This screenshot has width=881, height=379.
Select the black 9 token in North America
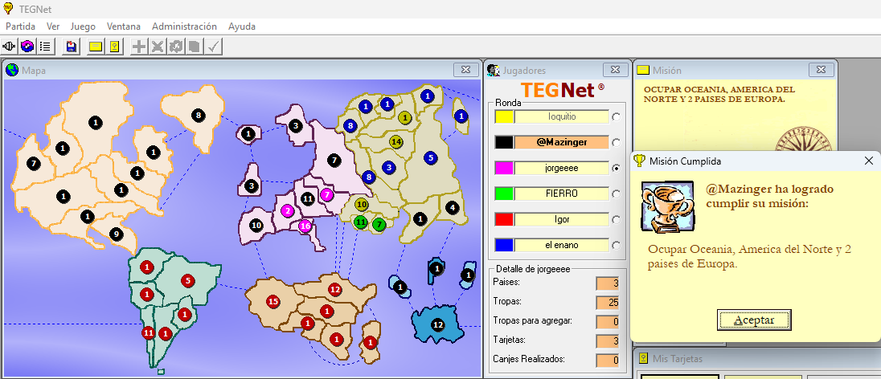pyautogui.click(x=117, y=234)
